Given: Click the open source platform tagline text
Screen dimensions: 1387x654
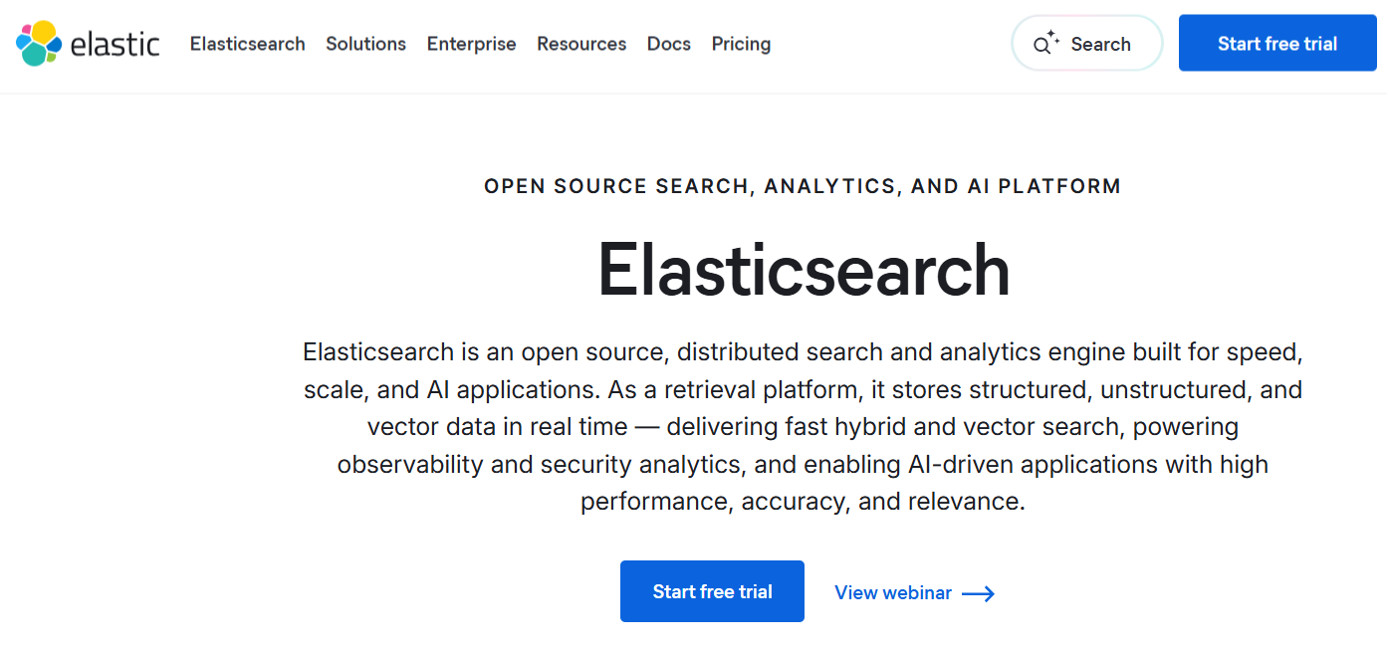Looking at the screenshot, I should 803,186.
